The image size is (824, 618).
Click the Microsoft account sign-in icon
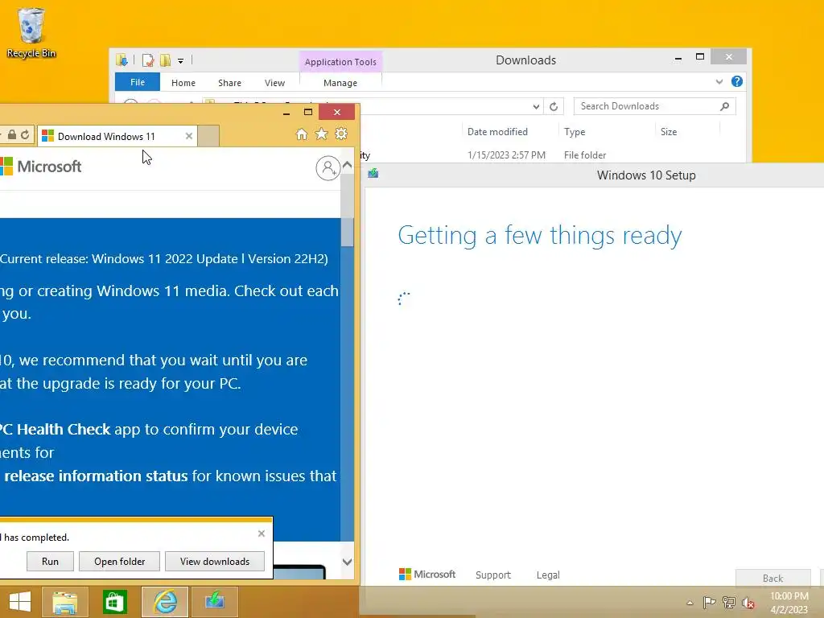pyautogui.click(x=328, y=168)
